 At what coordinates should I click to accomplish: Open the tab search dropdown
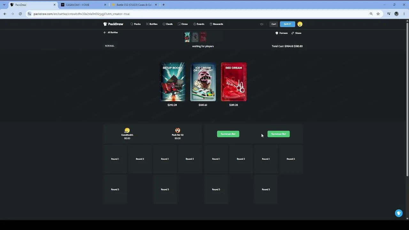pos(4,5)
